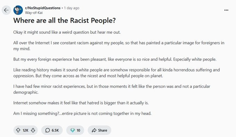Screen dimensions: 236x137
Task: Visit the r/NoStupidQuestions subreddit link
Action: pyautogui.click(x=43, y=8)
